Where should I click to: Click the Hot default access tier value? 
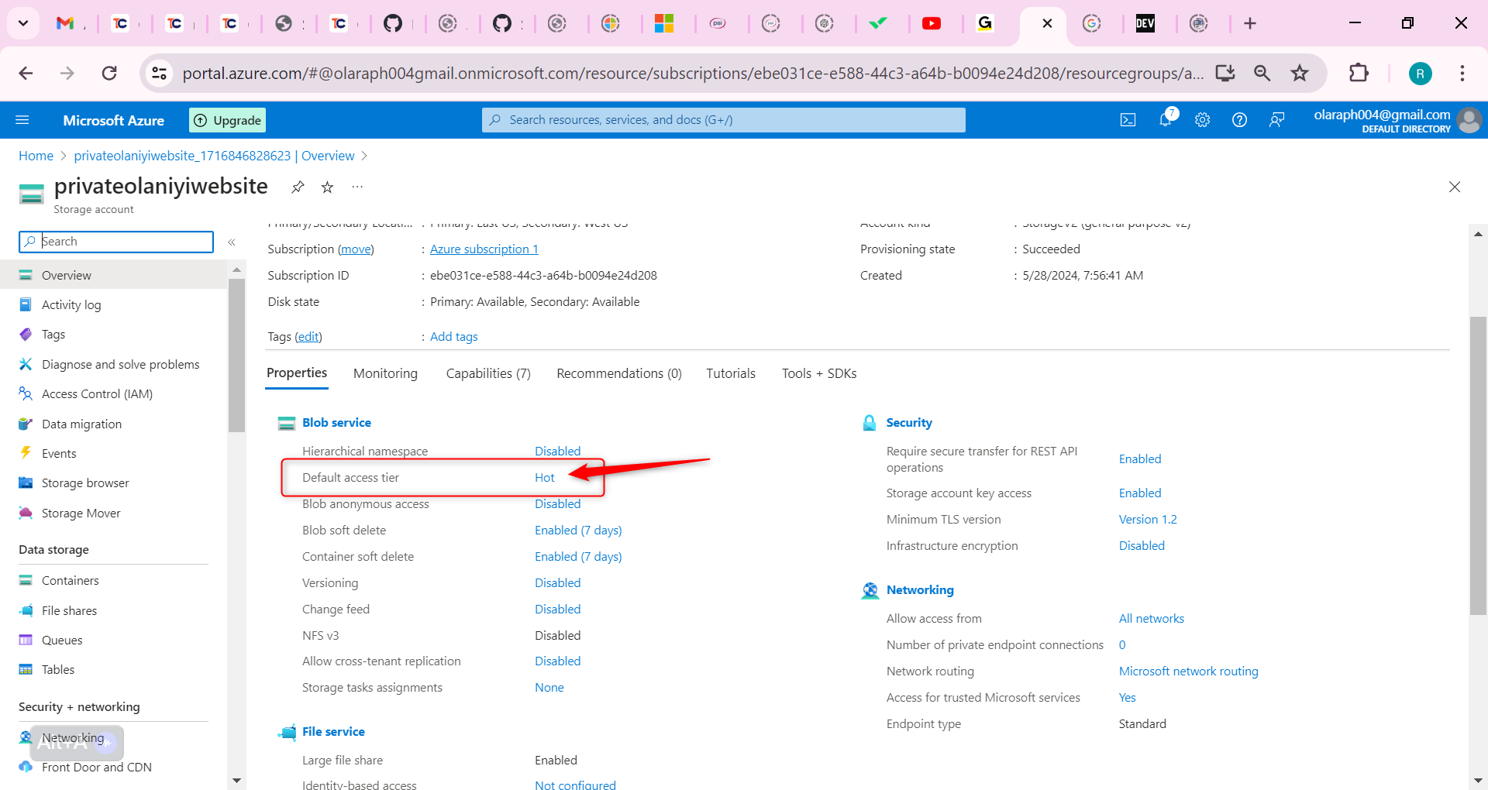click(x=544, y=477)
